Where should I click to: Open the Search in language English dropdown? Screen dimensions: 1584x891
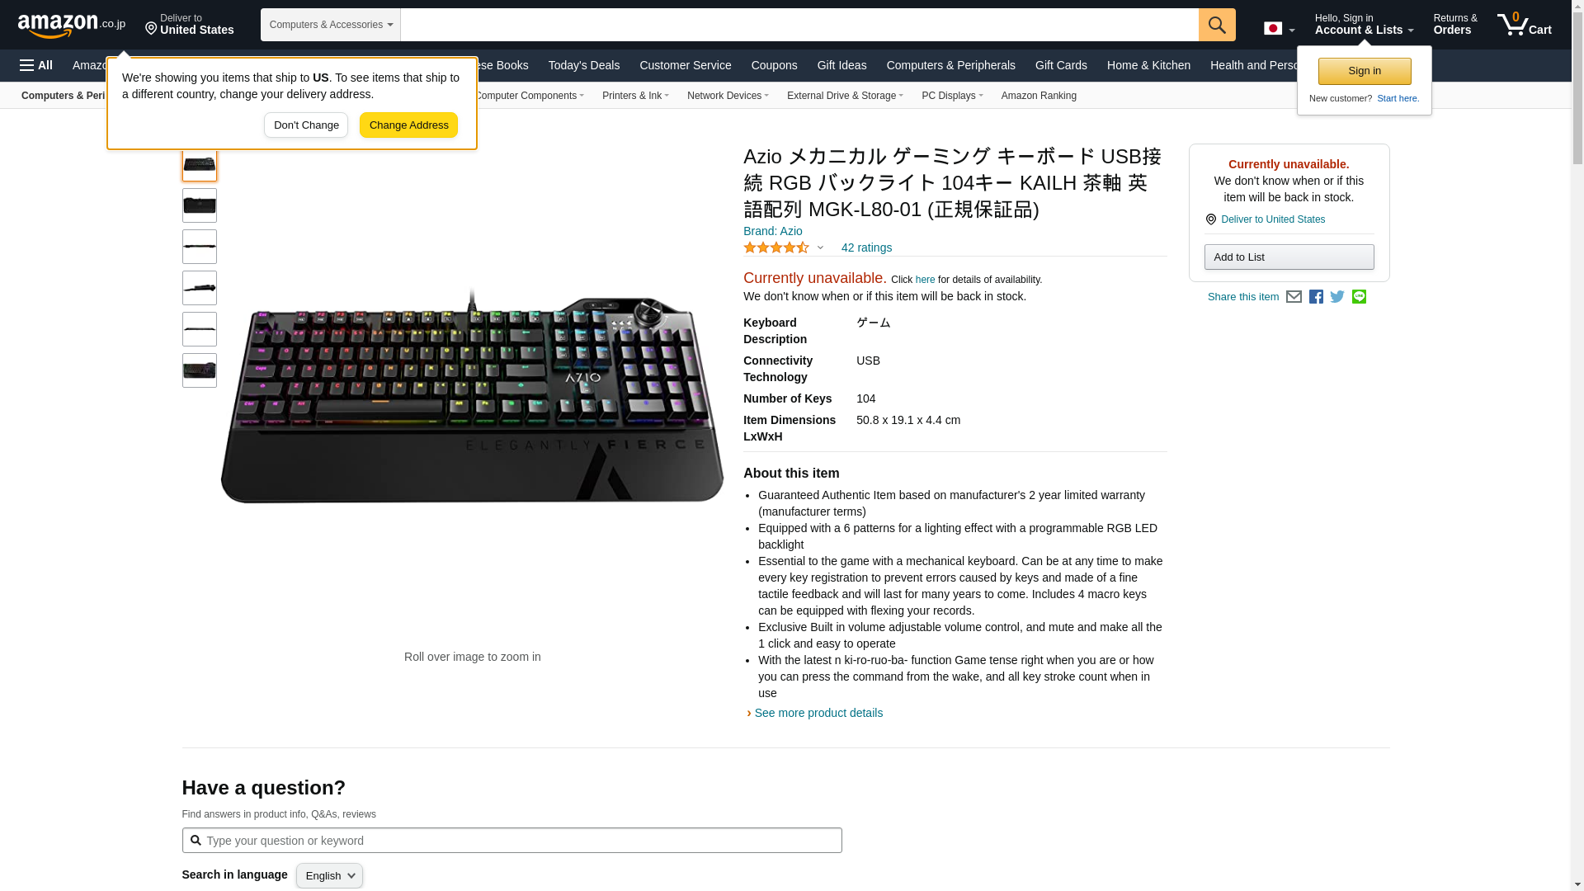click(329, 875)
